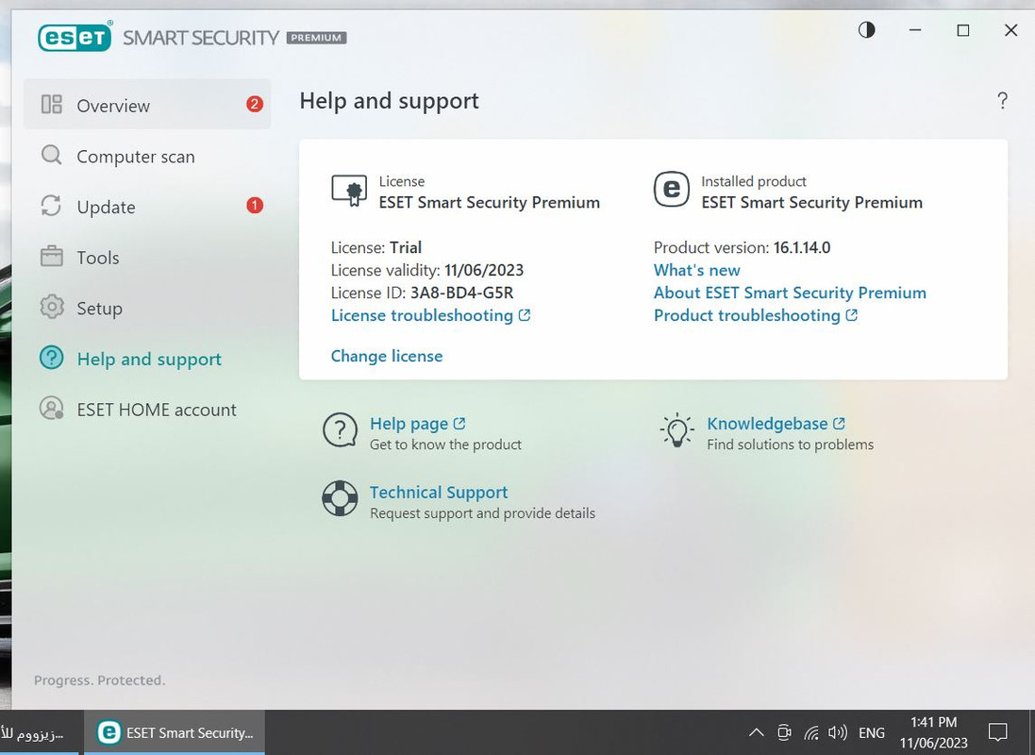Screen dimensions: 1035x755
Task: Click the Installed product 'e' icon
Action: point(672,190)
